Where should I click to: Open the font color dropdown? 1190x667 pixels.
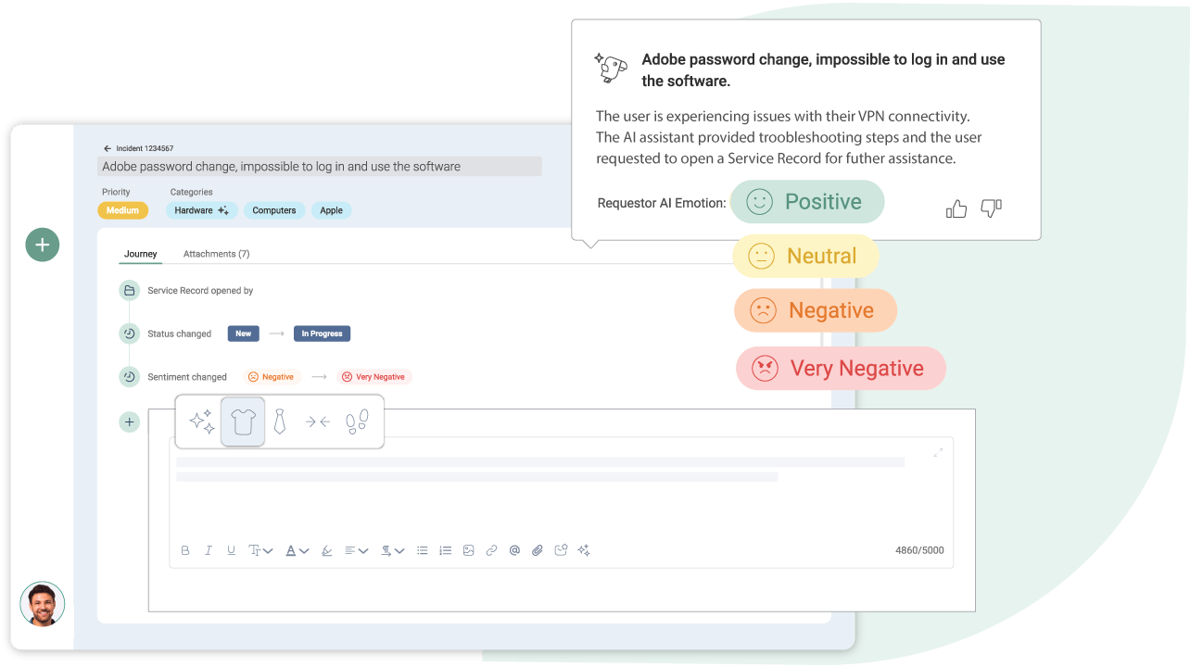(x=297, y=550)
